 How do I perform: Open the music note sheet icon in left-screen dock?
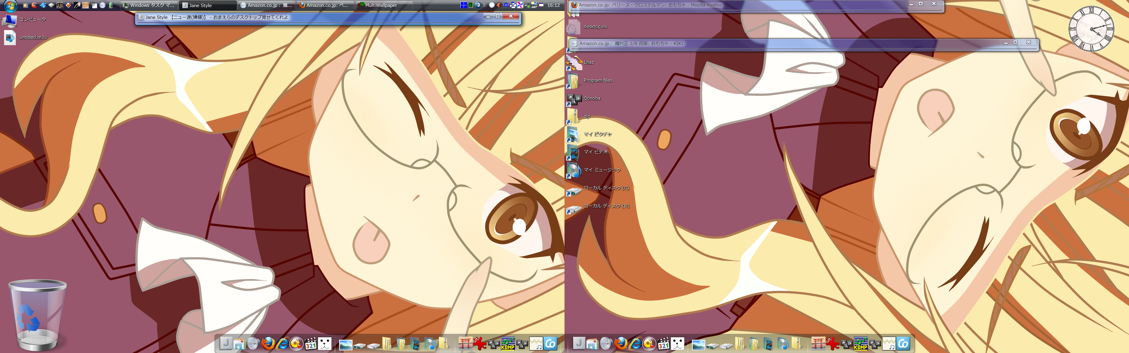[x=536, y=344]
